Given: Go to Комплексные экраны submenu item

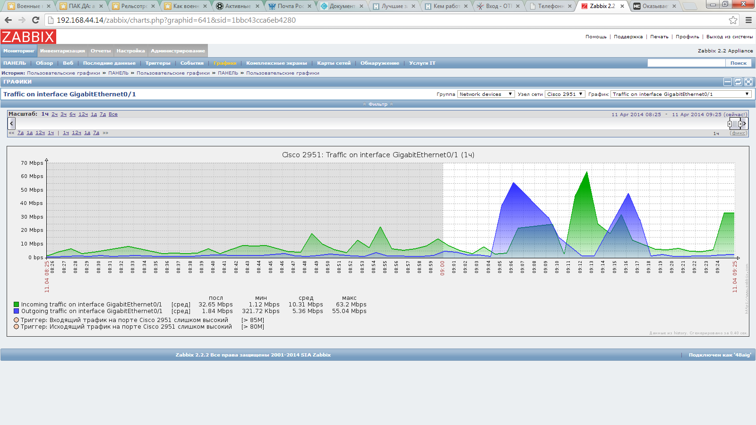Looking at the screenshot, I should click(276, 63).
